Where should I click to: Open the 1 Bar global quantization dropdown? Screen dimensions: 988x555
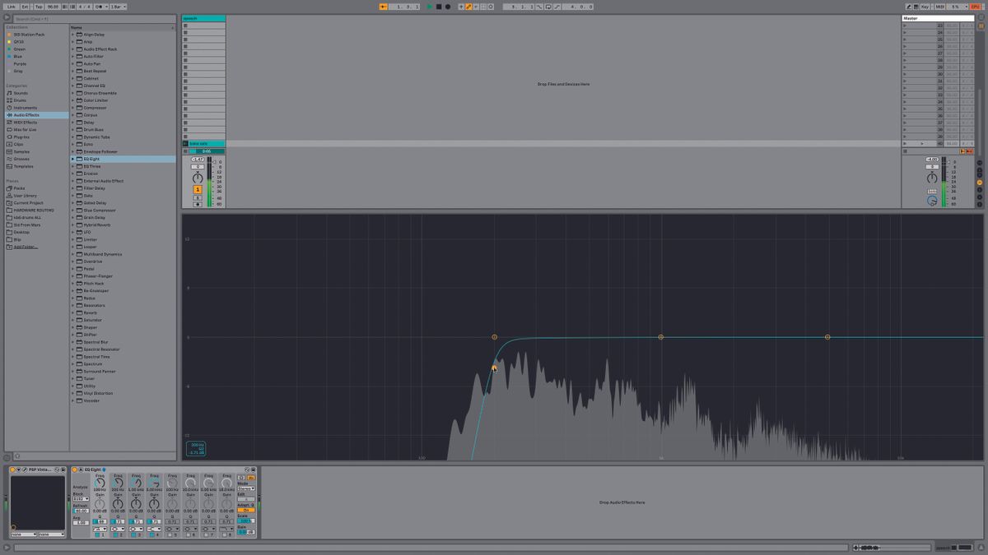pos(117,6)
